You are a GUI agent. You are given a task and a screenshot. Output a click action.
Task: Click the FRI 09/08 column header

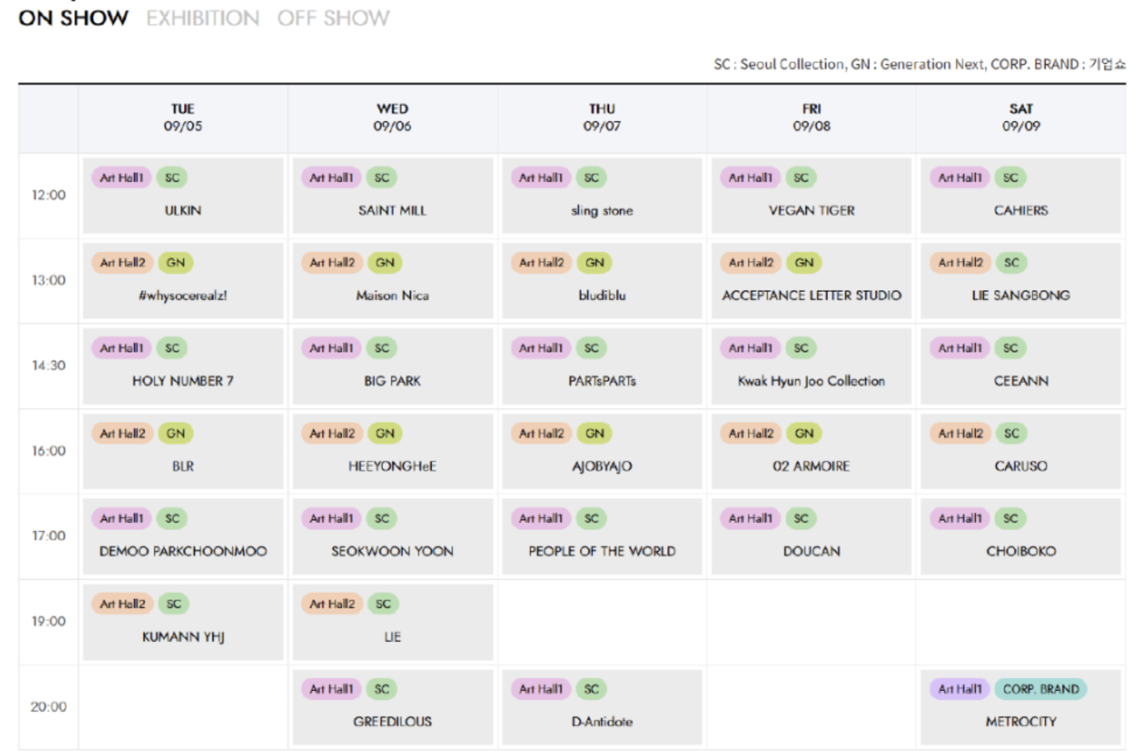[x=811, y=118]
